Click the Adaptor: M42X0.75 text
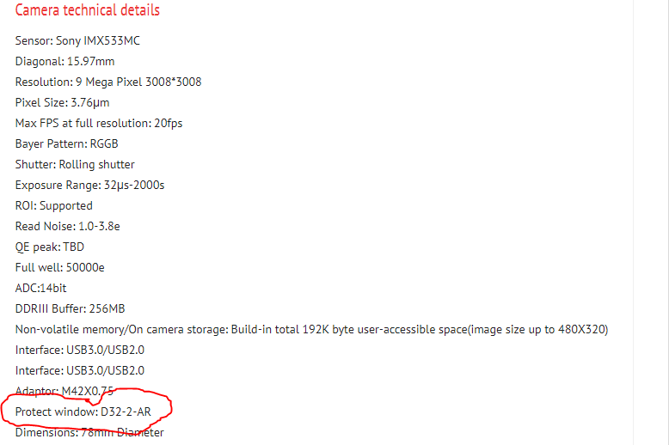Viewport: 669px width, 445px height. click(64, 391)
